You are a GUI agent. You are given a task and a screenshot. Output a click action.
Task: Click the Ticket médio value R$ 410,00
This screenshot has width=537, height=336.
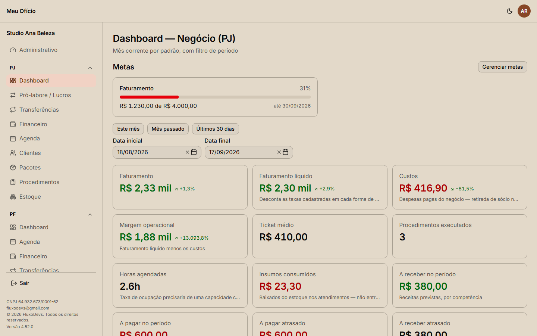pyautogui.click(x=283, y=237)
